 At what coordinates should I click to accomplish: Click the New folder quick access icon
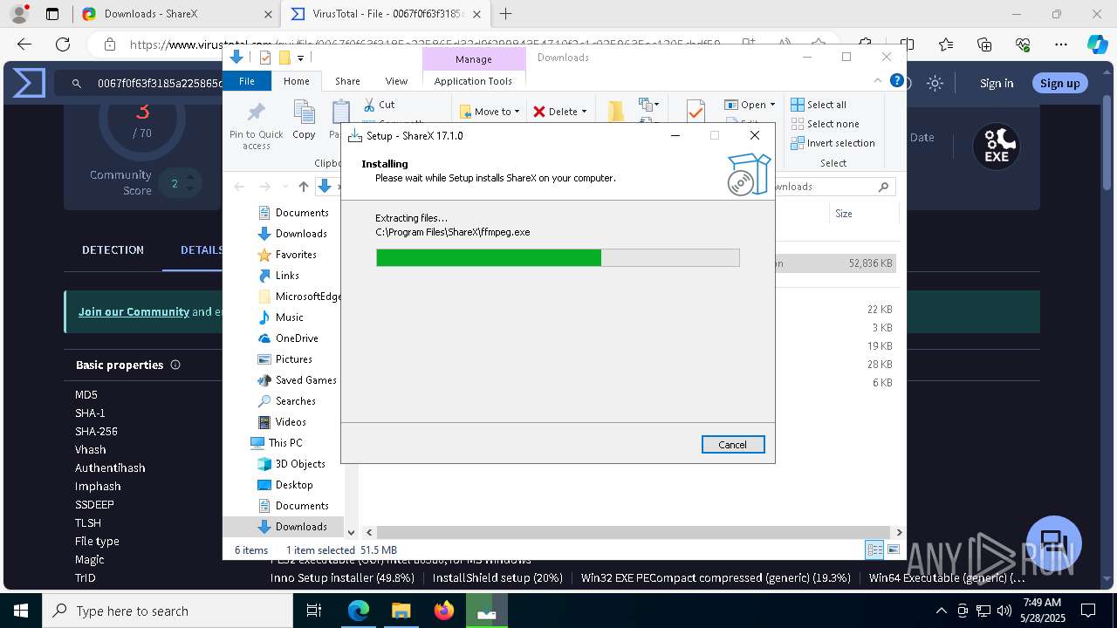pyautogui.click(x=284, y=58)
